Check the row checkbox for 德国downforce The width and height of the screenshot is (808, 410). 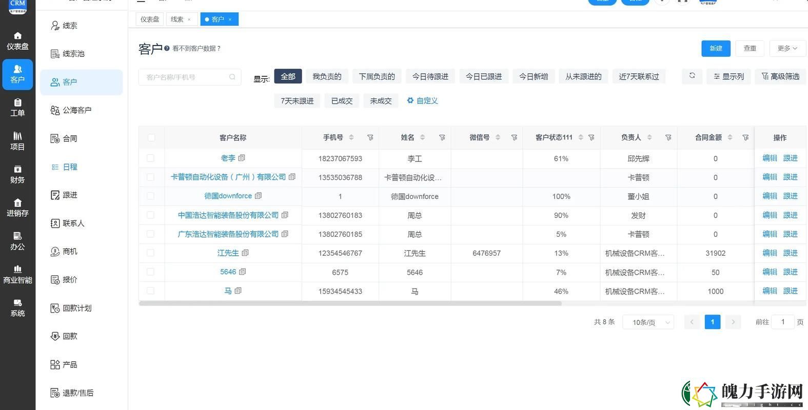click(150, 196)
